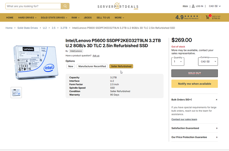Image resolution: width=229 pixels, height=151 pixels.
Task: Go to the Home nav item
Action: tap(10, 17)
